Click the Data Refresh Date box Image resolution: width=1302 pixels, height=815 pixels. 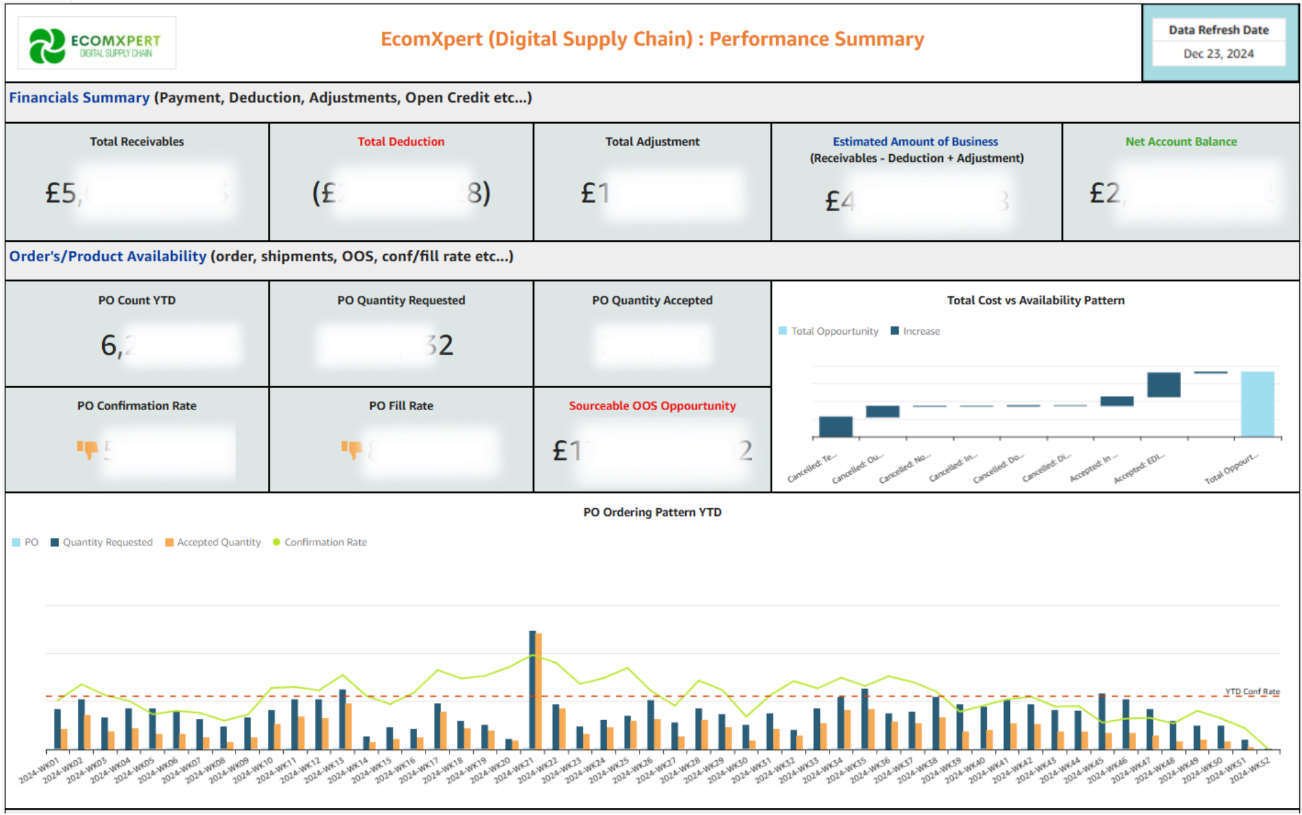point(1218,42)
